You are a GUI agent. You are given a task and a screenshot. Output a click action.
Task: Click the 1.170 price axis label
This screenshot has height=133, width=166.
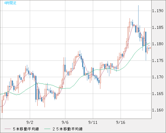(x=158, y=77)
